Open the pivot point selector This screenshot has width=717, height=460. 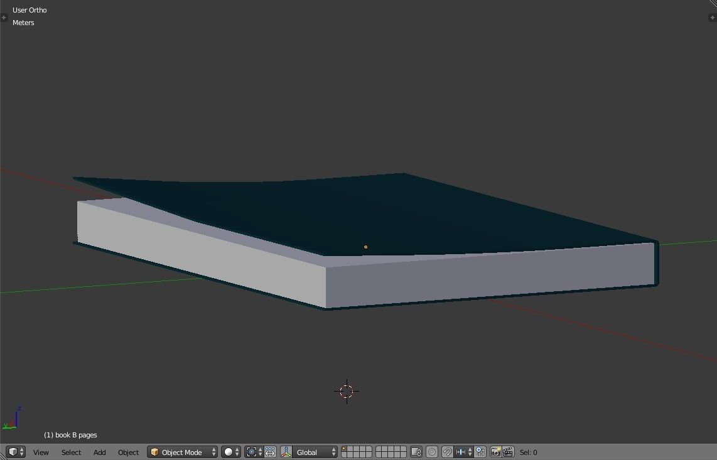(x=254, y=452)
